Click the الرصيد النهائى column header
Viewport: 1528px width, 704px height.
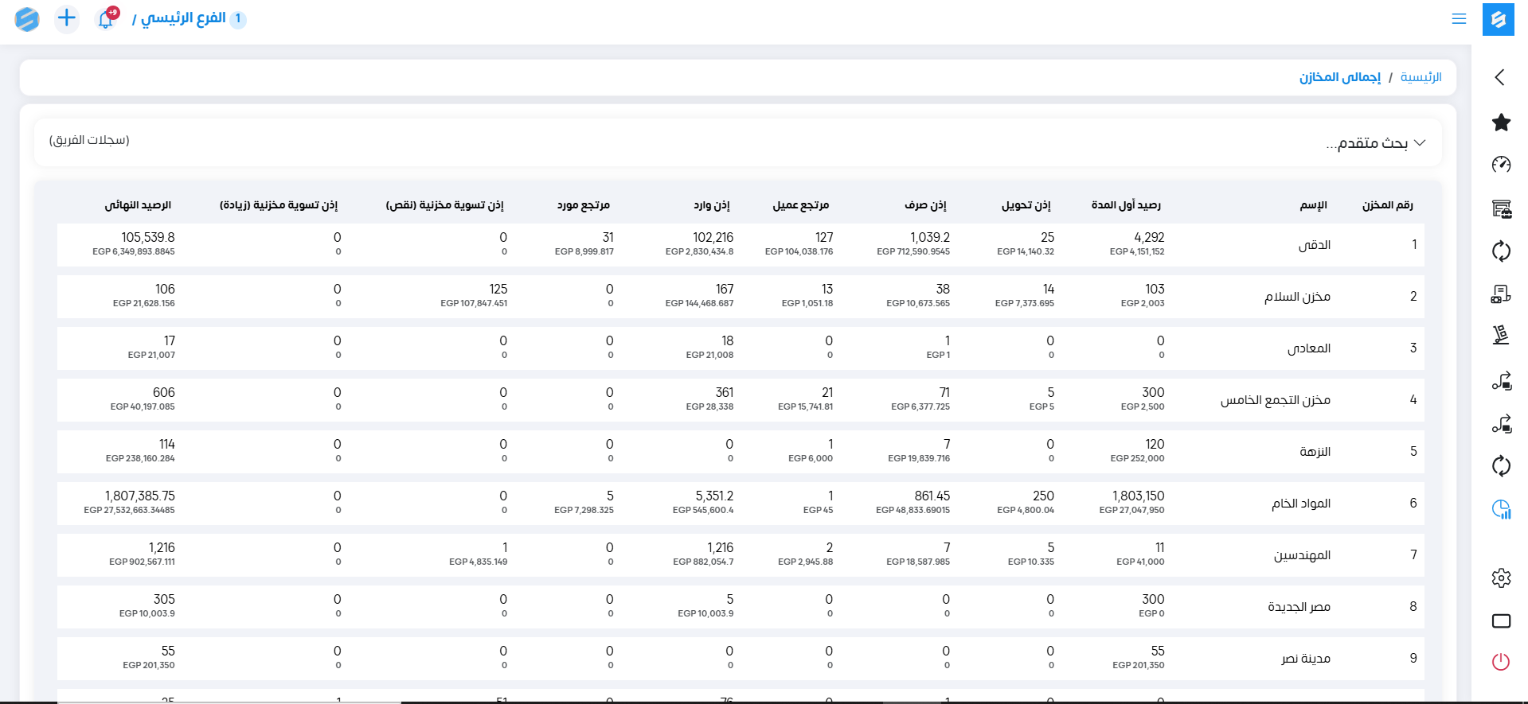(138, 205)
